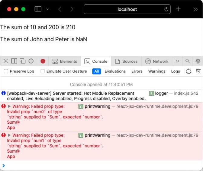
Task: Open the sidebar options dropdown arrow
Action: [x=47, y=9]
